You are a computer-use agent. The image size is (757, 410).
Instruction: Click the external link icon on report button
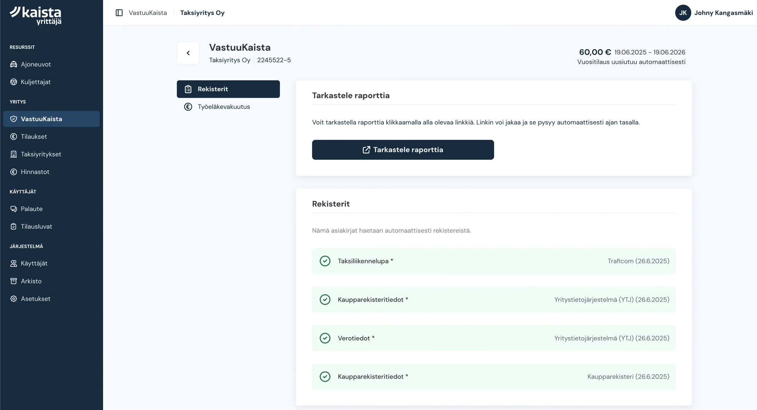click(366, 150)
